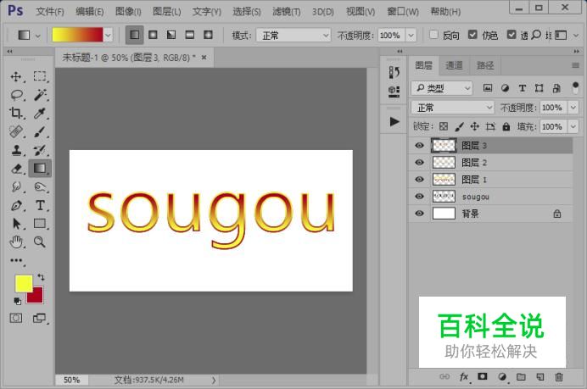Toggle the Dither (仿色) checkbox
The height and width of the screenshot is (389, 587).
[x=472, y=35]
